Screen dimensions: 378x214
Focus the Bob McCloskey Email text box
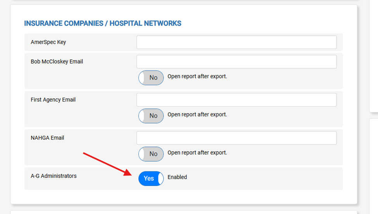click(x=236, y=62)
